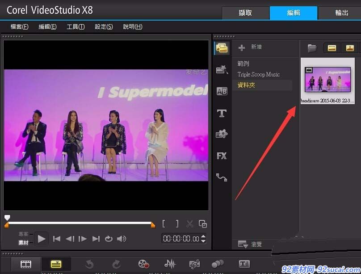Set the mark-out point bracket
Screen dimensions: 361x274
pos(177,223)
